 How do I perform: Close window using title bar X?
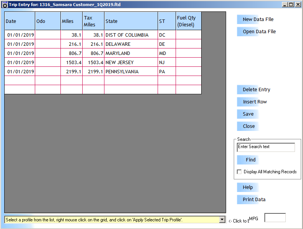[298, 5]
